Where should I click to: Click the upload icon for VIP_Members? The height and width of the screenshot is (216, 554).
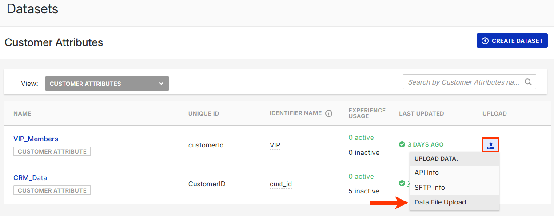490,145
